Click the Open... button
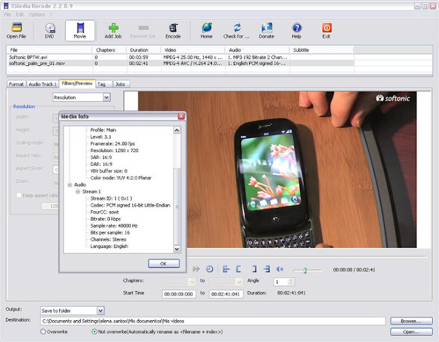This screenshot has width=439, height=342. point(412,332)
